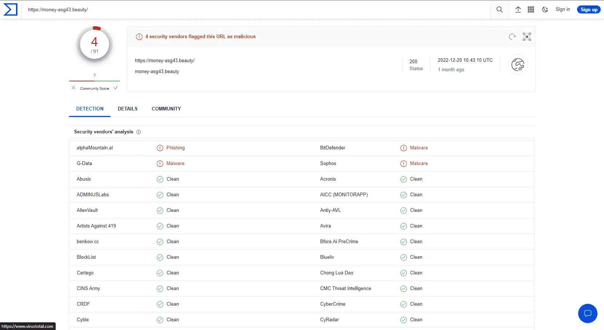Toggle dark mode moon icon
This screenshot has width=604, height=330.
[545, 9]
